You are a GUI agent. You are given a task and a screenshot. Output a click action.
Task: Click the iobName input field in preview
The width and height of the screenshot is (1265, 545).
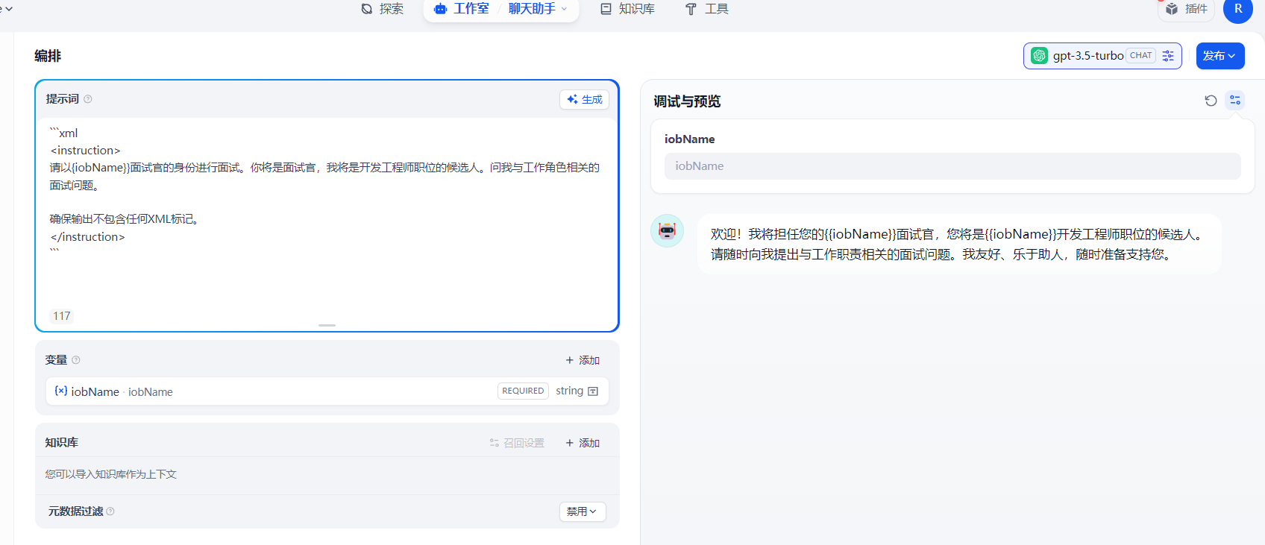(952, 166)
